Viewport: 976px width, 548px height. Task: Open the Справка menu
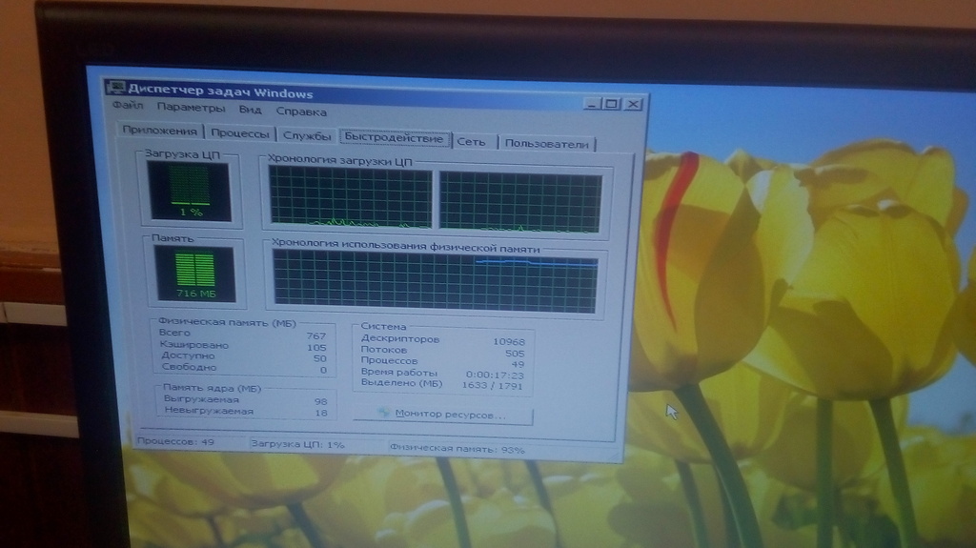[x=301, y=112]
